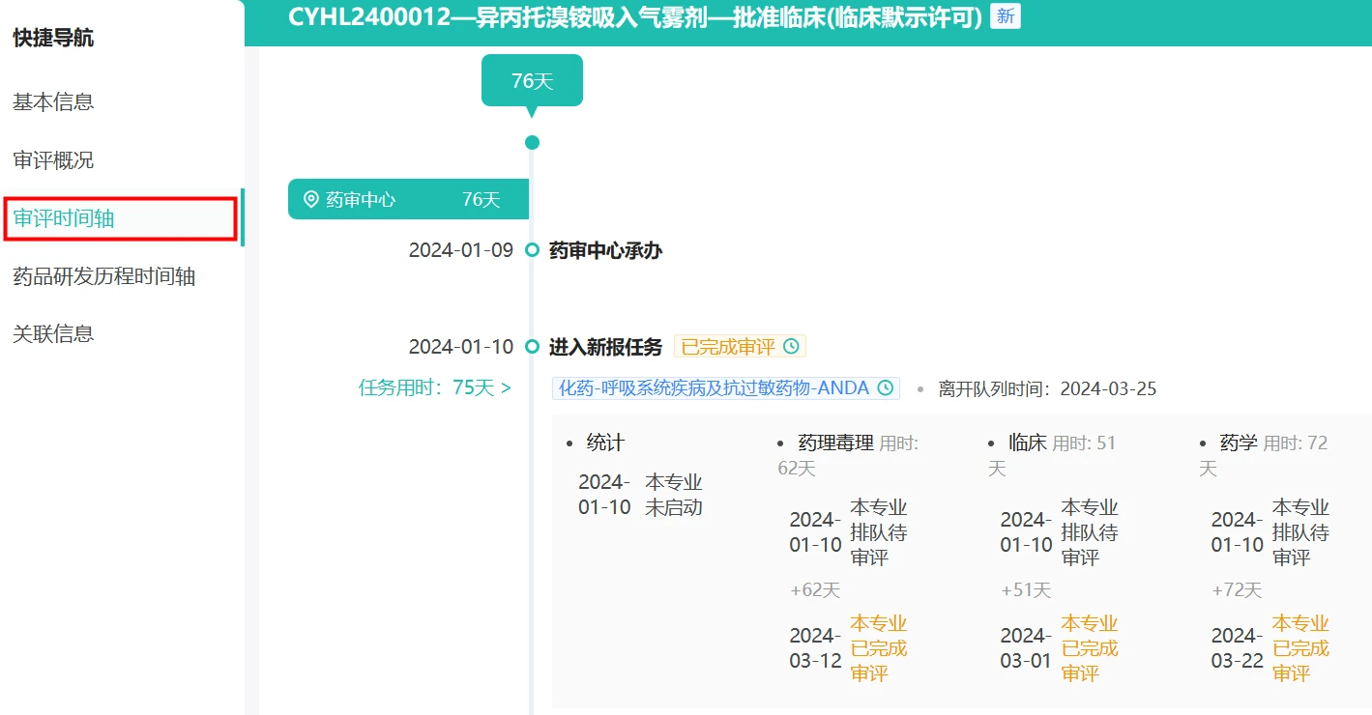Click 快捷导航 sidebar heading
The height and width of the screenshot is (715, 1372).
(53, 38)
